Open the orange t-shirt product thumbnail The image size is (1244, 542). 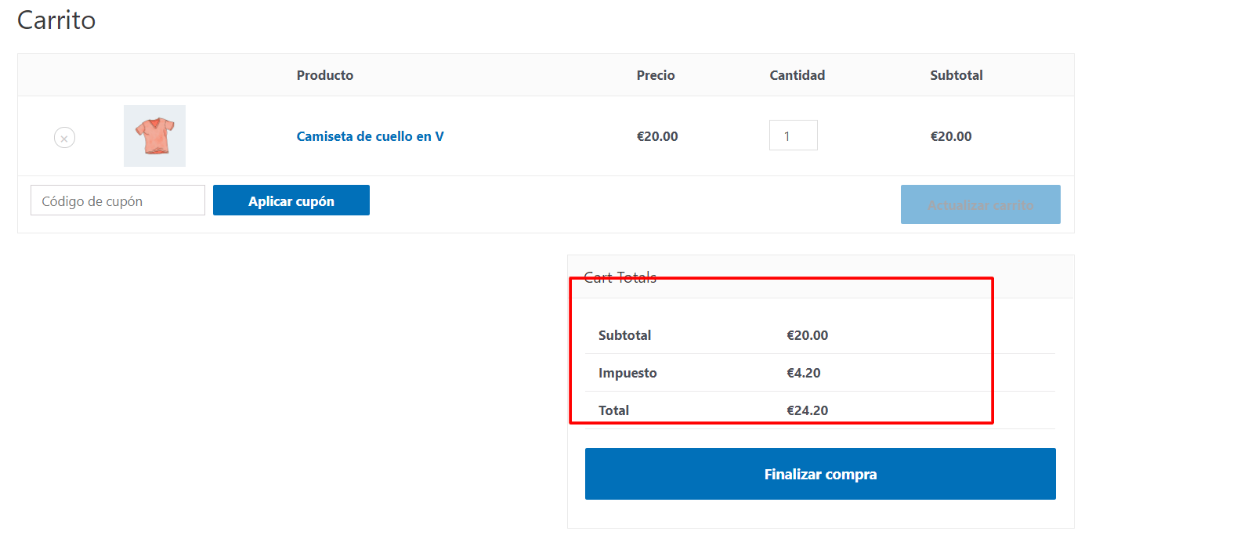pos(154,135)
